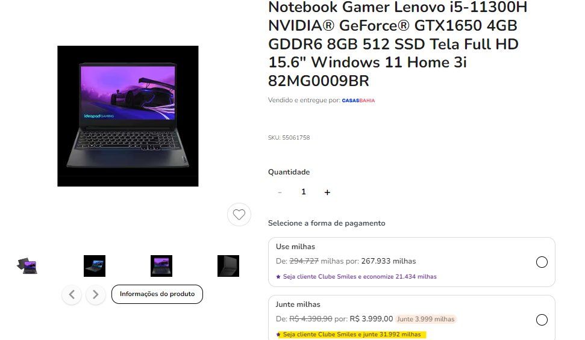Click the SKU 55061758 text
Screen dimensions: 585x340
[x=289, y=138]
